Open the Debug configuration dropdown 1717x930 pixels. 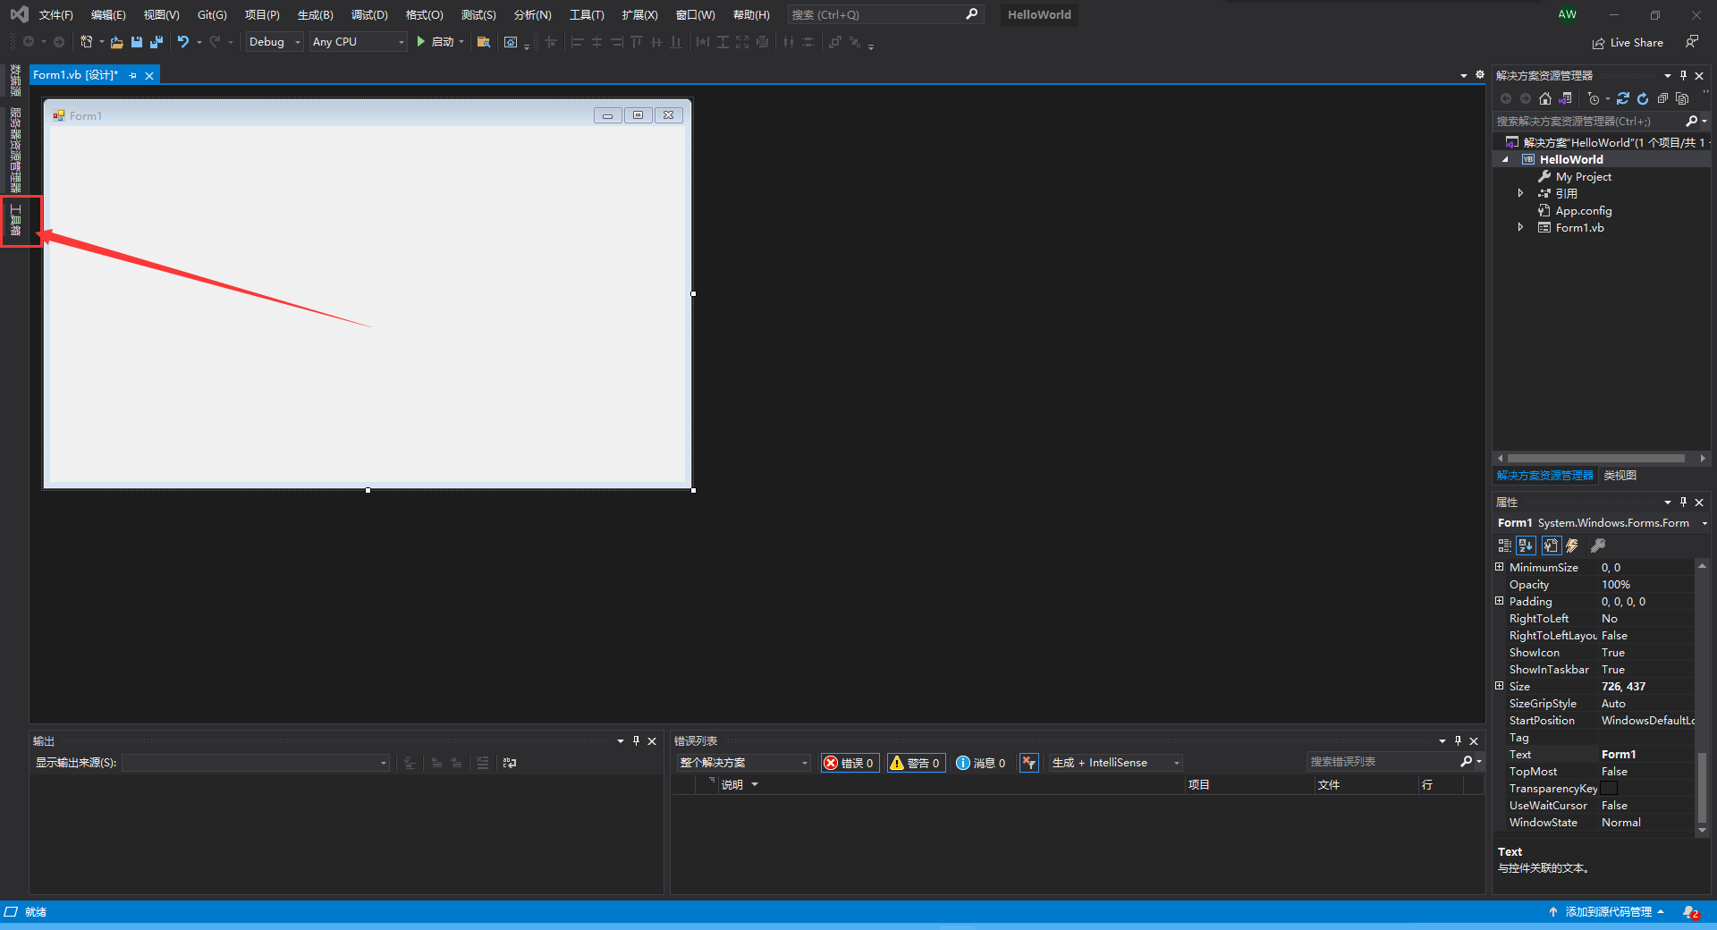275,42
